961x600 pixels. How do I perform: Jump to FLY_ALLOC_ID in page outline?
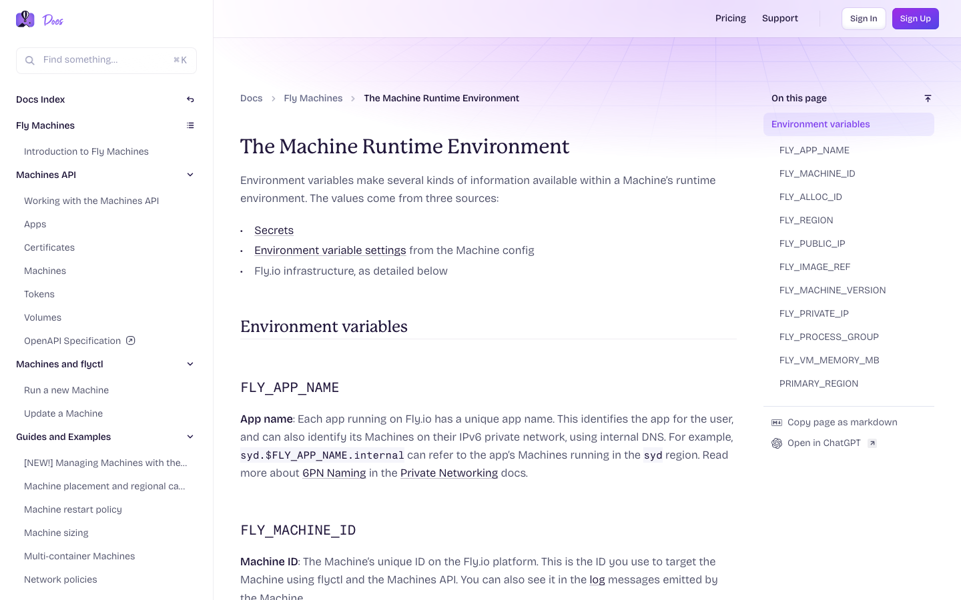(x=811, y=197)
